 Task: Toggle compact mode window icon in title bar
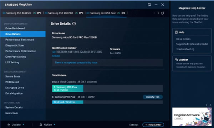149,5
